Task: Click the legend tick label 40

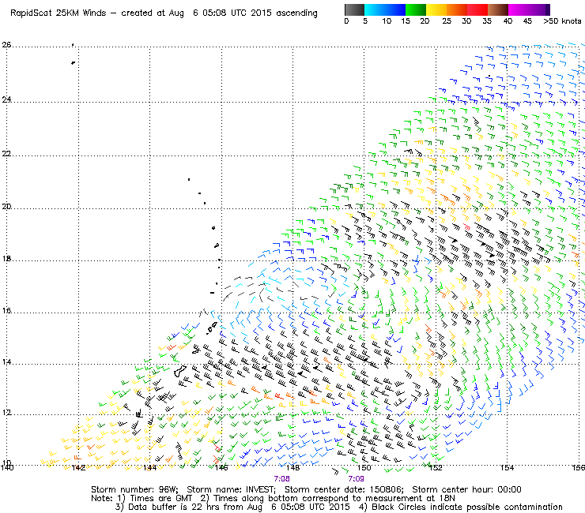Action: click(508, 21)
